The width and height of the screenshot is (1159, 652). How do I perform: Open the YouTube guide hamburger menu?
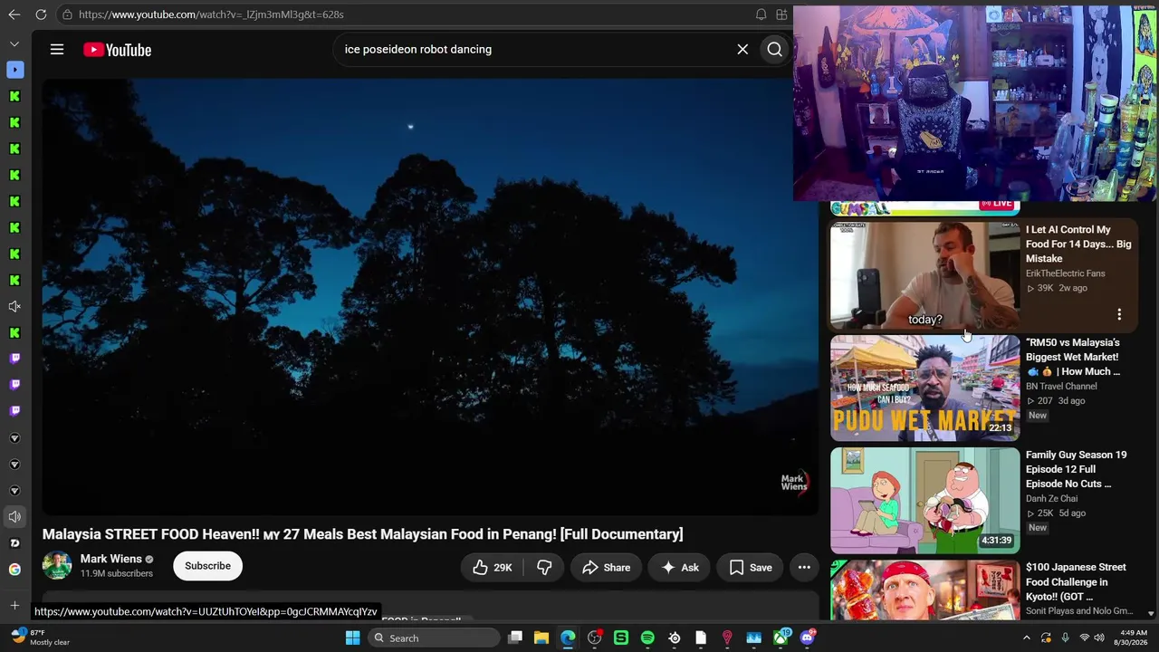57,50
